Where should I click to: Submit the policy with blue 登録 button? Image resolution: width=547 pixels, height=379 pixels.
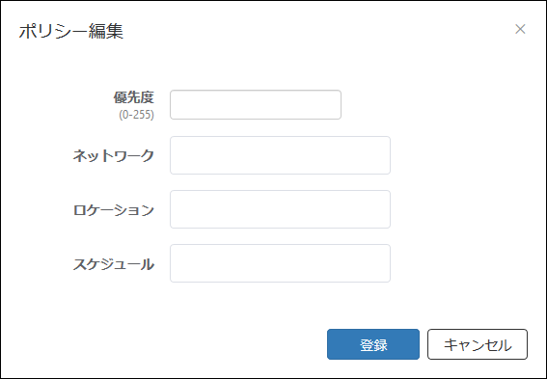point(373,344)
